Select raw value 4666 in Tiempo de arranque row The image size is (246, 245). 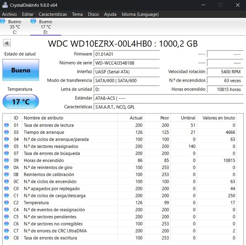click(x=230, y=132)
